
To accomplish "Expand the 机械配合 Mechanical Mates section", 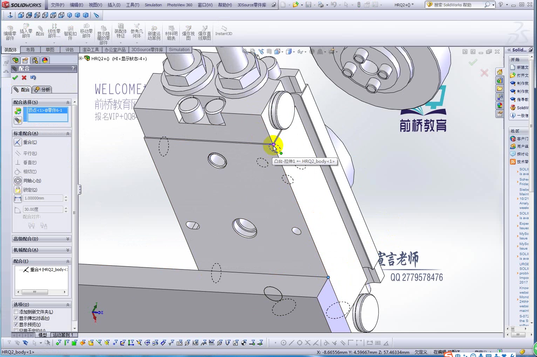I will pos(41,250).
